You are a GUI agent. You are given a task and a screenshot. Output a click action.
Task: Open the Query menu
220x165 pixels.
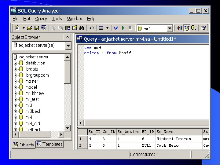[41, 19]
